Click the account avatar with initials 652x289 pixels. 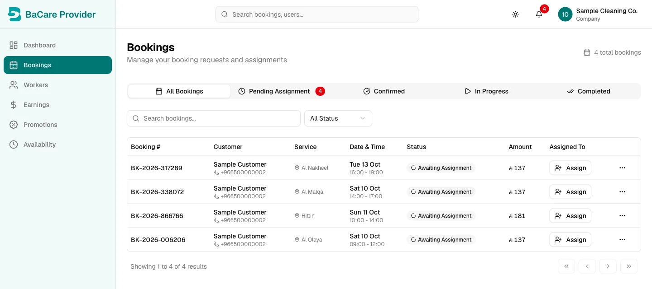[x=565, y=14]
